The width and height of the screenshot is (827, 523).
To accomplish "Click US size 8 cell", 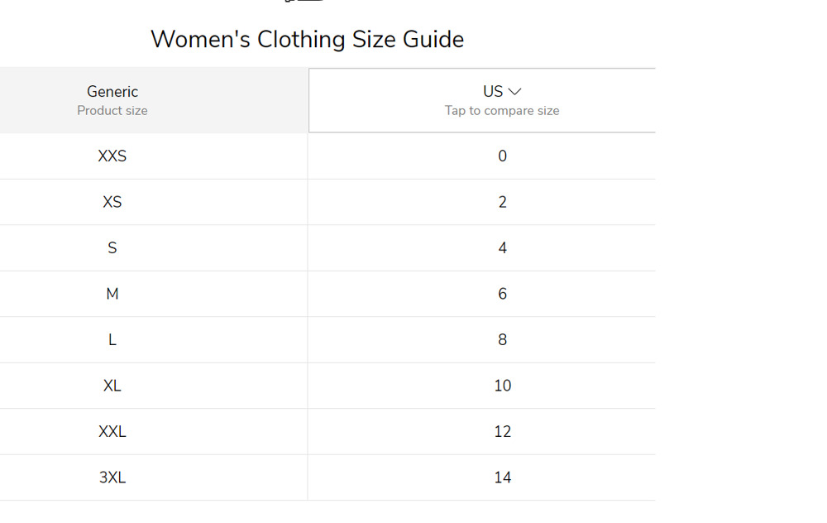I will (x=481, y=340).
